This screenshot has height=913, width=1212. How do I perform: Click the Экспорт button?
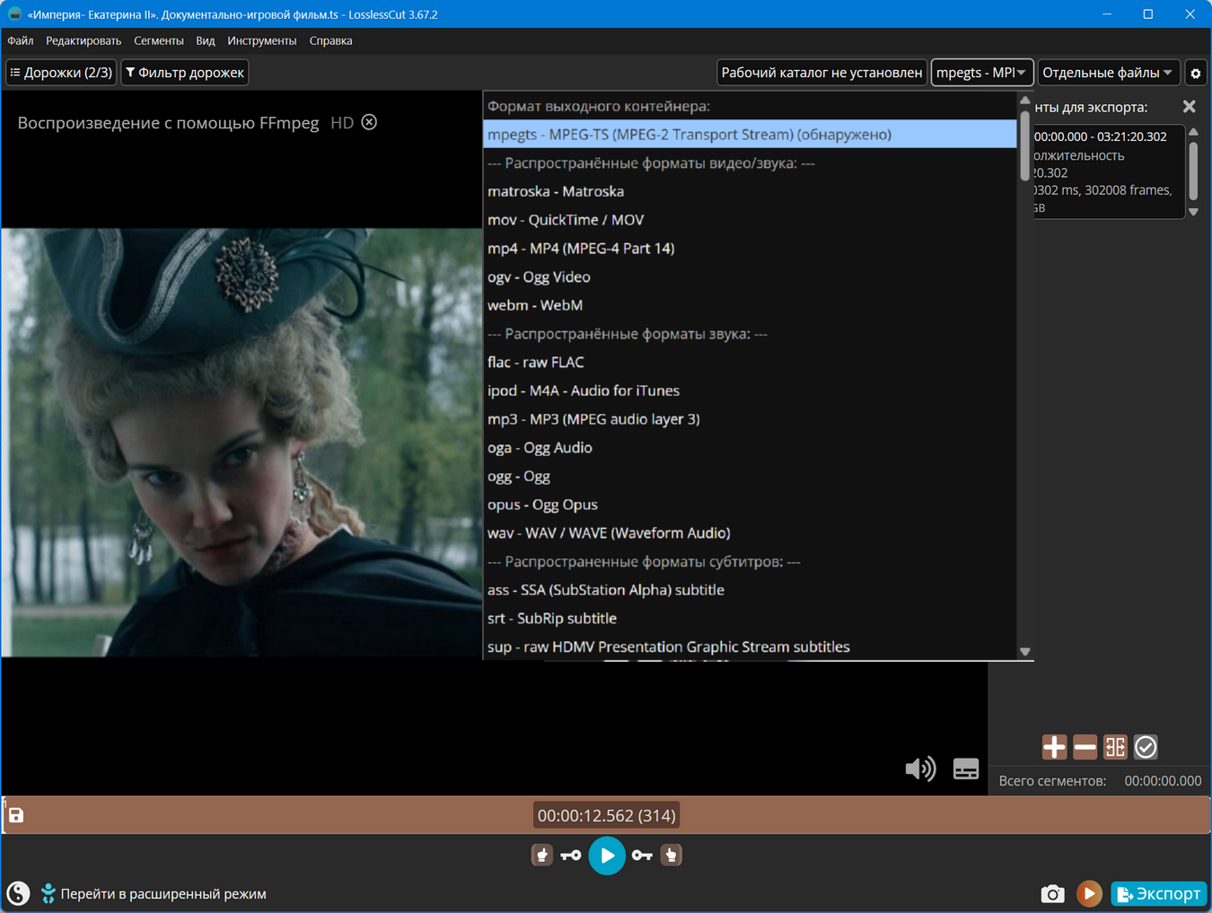coord(1158,893)
